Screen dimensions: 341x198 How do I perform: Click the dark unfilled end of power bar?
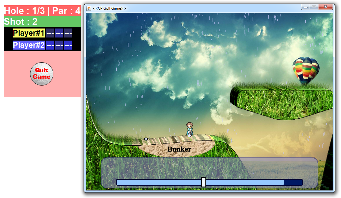(293, 182)
